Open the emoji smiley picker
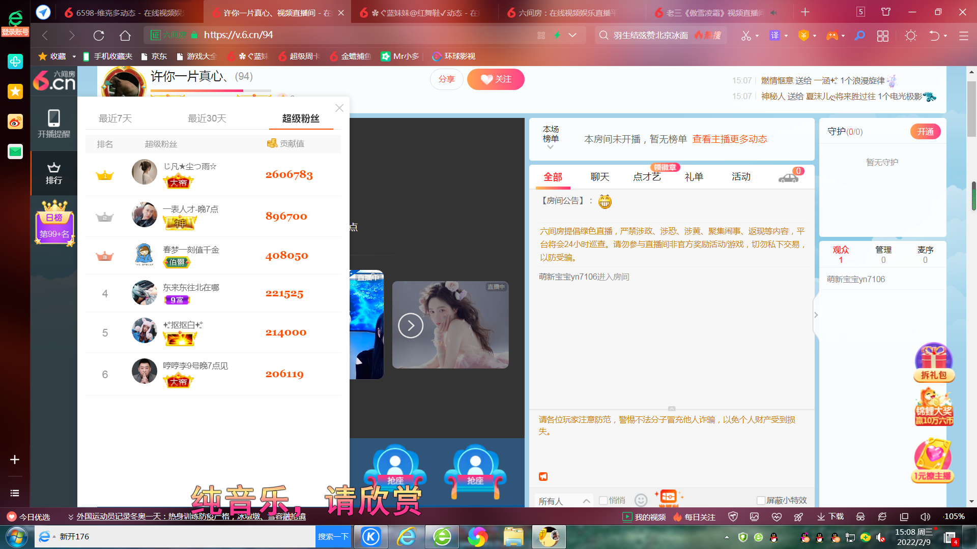 click(x=641, y=500)
